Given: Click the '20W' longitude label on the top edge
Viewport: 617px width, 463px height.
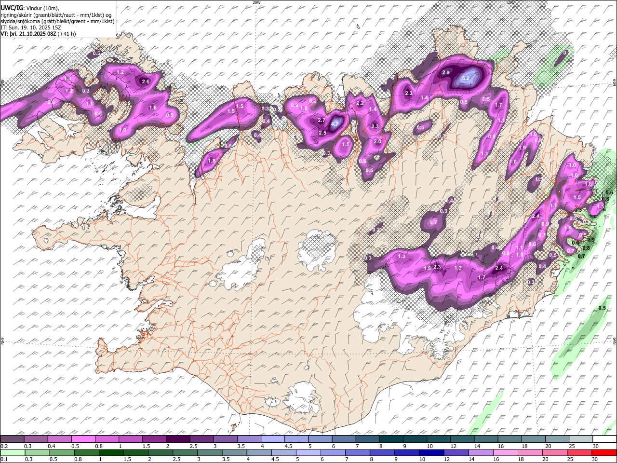Looking at the screenshot, I should tap(256, 2).
